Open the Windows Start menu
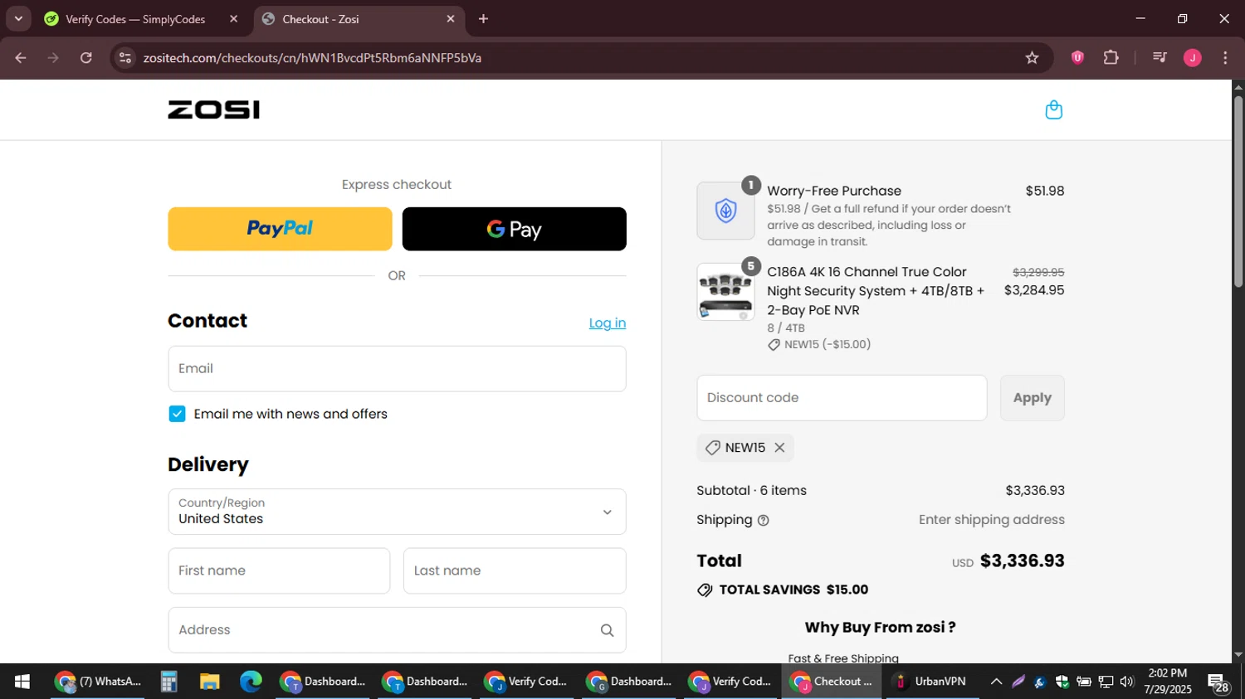1245x699 pixels. tap(22, 682)
